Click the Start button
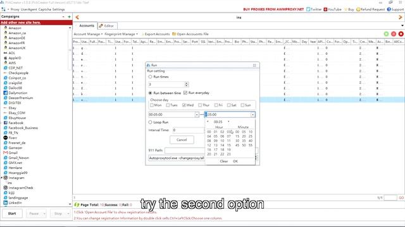The width and height of the screenshot is (405, 227). tap(12, 214)
